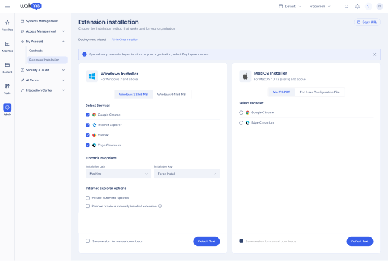Open the hamburger menu icon
Screen dimensions: 388x261
(x=7, y=7)
